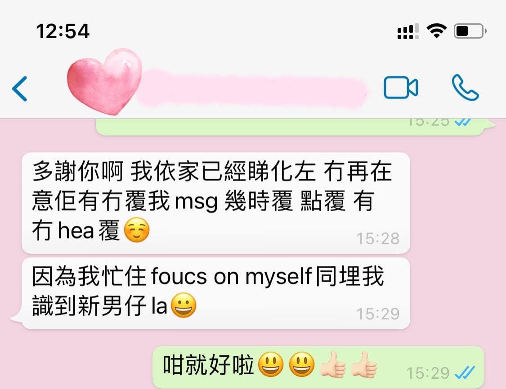Tap blue read ticks beside green 15:29
This screenshot has width=506, height=389.
pos(464,373)
